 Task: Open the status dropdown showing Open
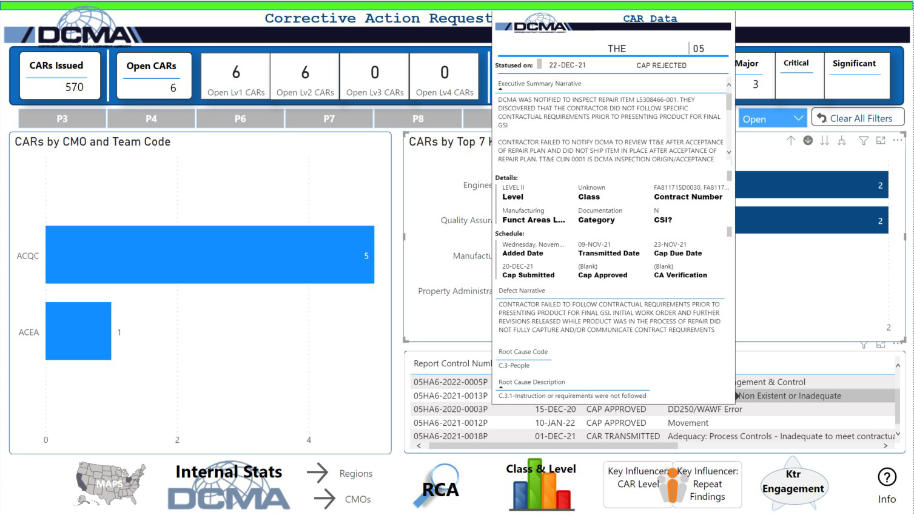click(771, 118)
